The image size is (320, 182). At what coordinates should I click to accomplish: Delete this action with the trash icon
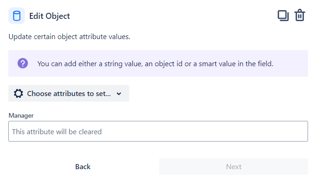(300, 15)
